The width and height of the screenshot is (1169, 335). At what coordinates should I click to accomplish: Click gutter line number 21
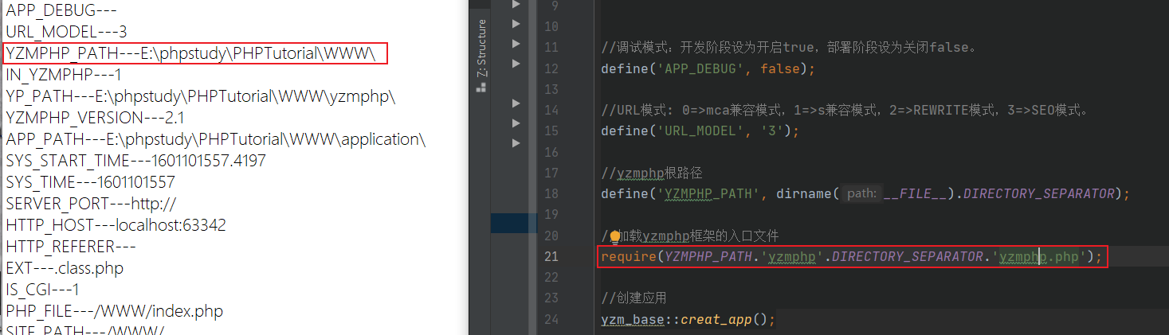tap(551, 257)
